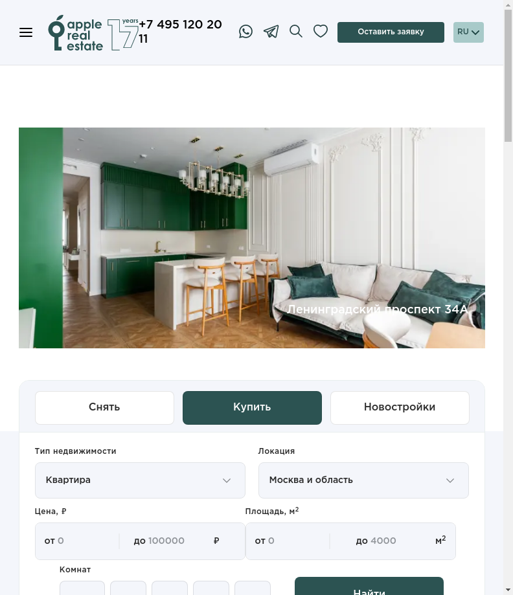Open the Ленинградский проспект 34А apartment photo
Screen dimensions: 513x595
point(252,238)
